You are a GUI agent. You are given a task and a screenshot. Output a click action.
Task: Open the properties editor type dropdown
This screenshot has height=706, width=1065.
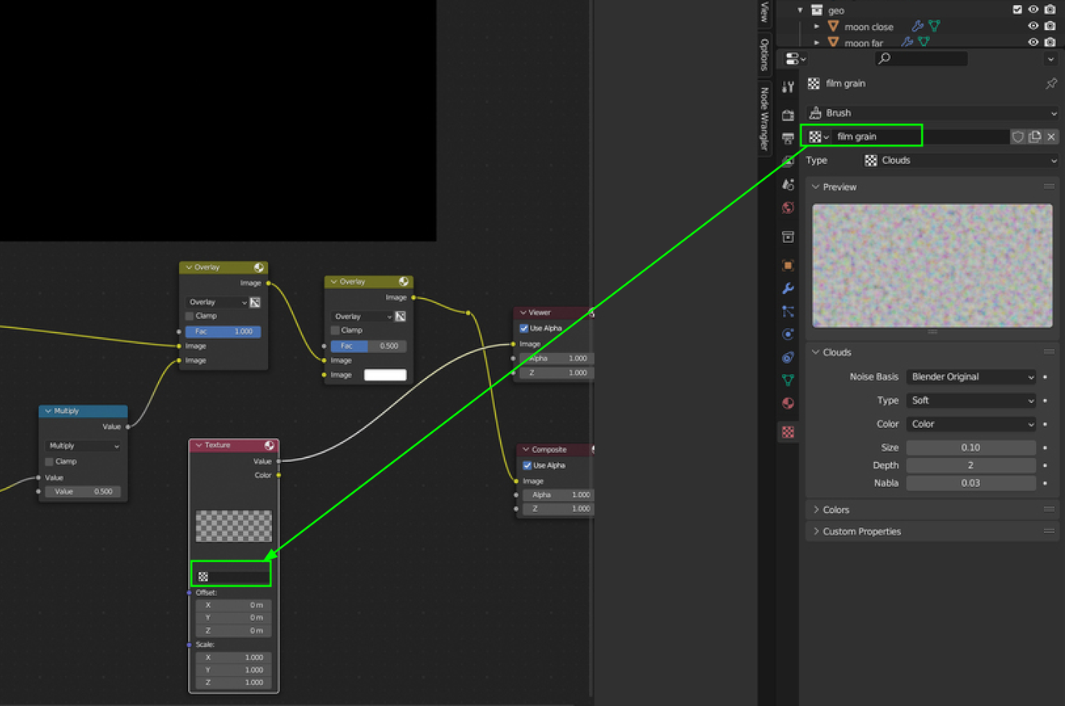pyautogui.click(x=795, y=58)
